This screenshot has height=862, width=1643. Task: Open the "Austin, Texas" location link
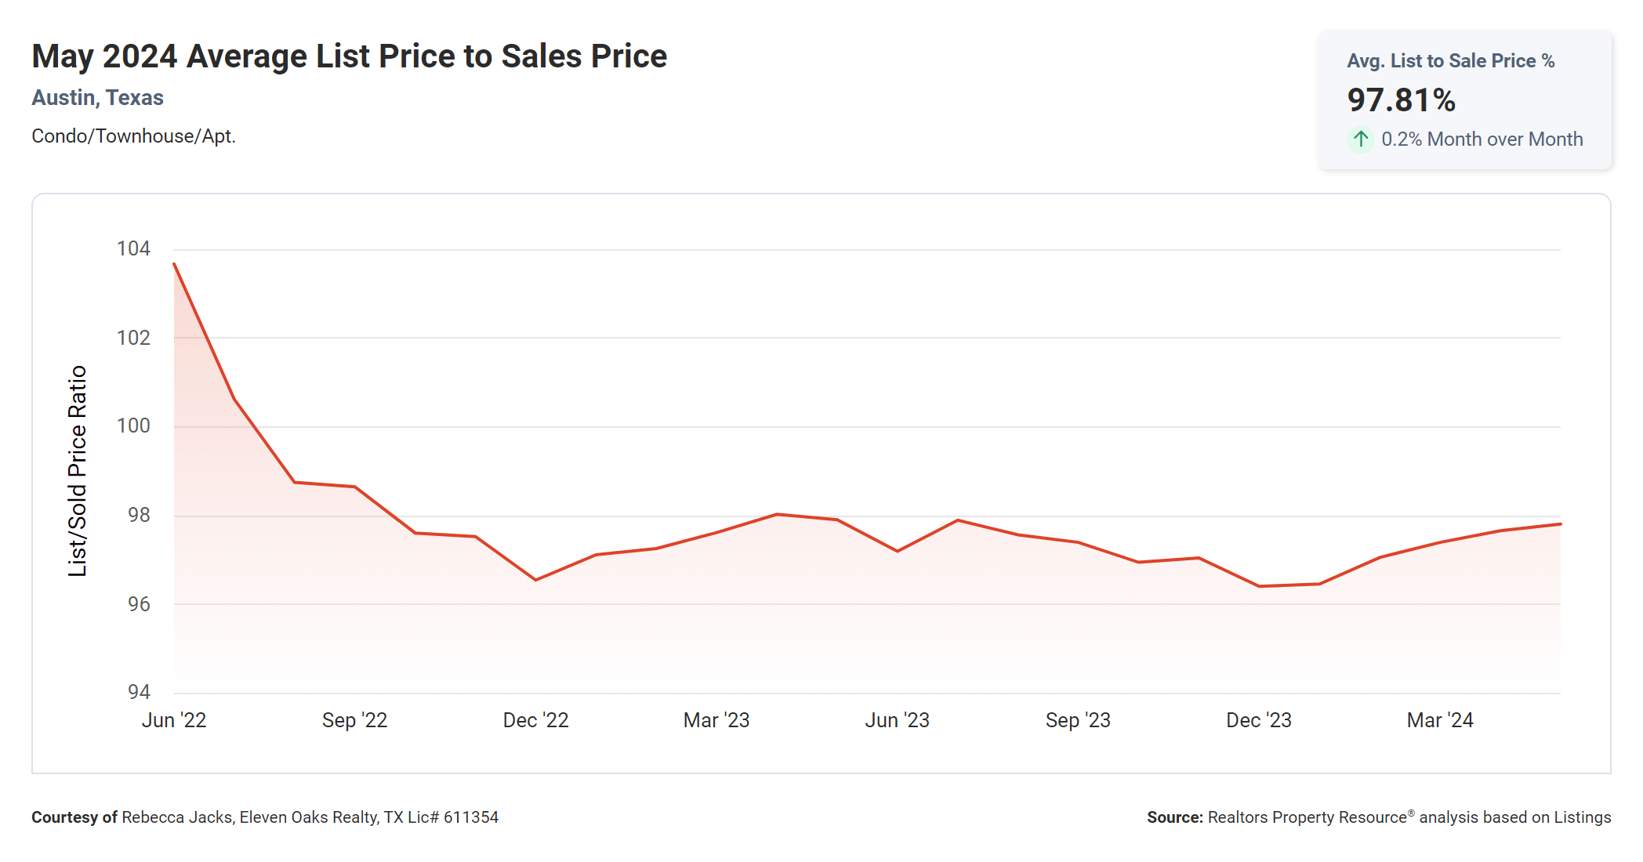click(x=97, y=98)
